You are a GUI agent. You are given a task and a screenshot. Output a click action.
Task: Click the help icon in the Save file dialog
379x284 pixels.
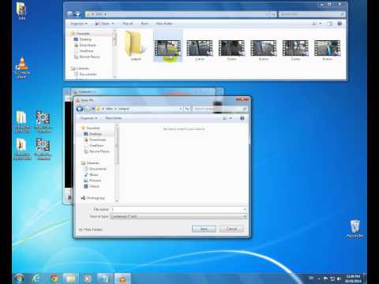[242, 118]
